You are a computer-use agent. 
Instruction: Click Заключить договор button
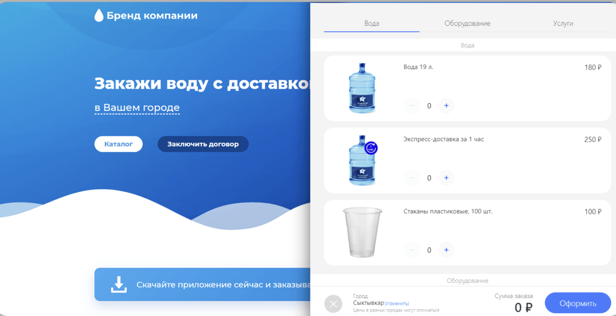pyautogui.click(x=203, y=144)
